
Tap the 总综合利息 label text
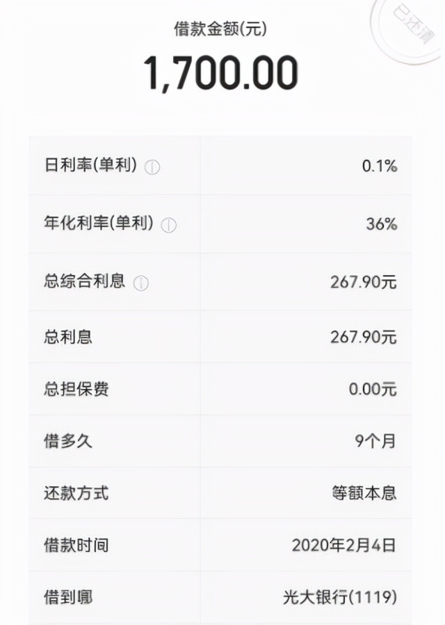(84, 281)
